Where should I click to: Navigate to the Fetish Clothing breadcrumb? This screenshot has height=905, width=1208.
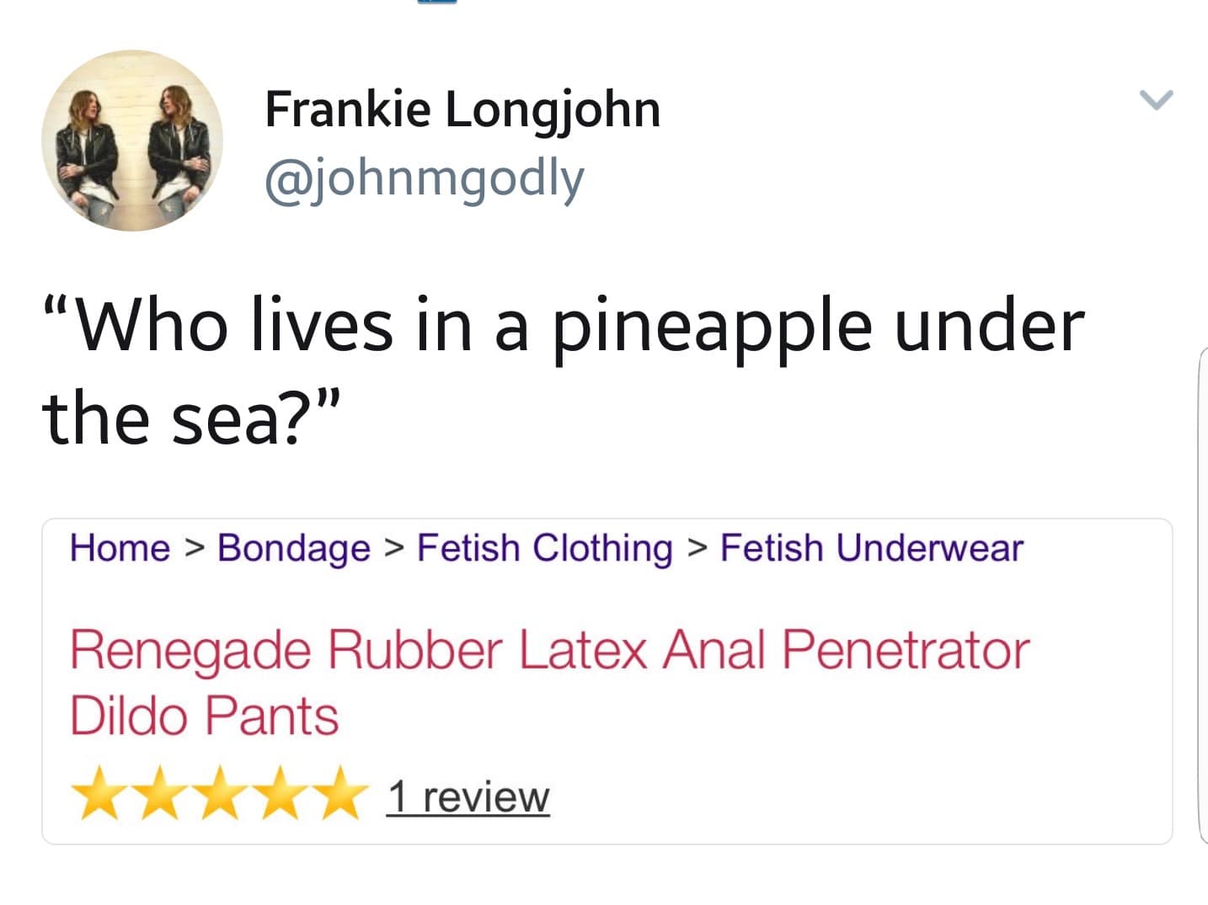point(544,548)
